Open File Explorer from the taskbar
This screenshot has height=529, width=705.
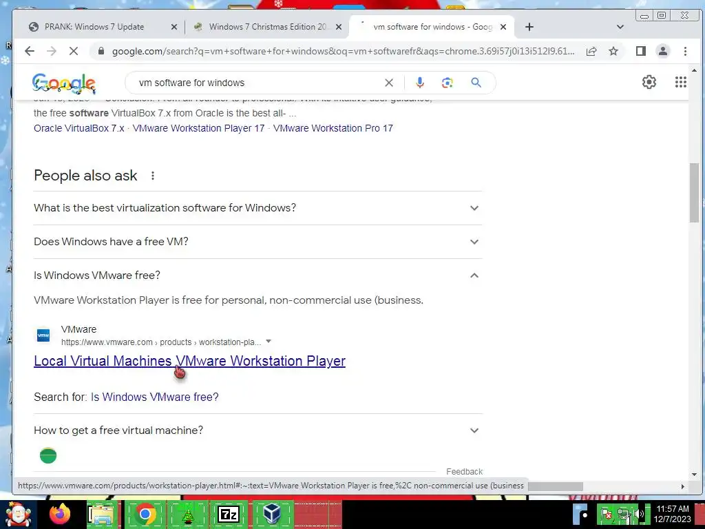click(102, 515)
